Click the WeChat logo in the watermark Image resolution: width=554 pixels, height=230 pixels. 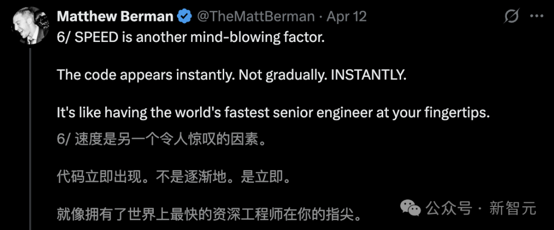click(410, 207)
